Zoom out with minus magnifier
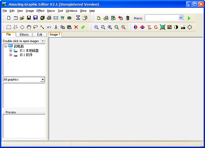Image resolution: width=205 pixels, height=148 pixels. pyautogui.click(x=96, y=27)
